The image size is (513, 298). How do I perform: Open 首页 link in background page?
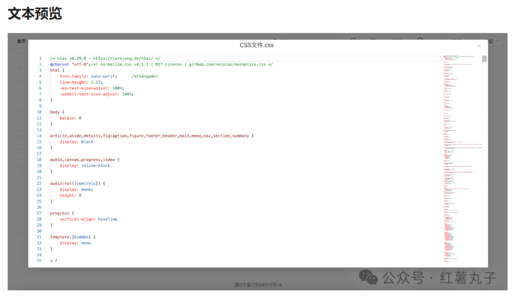coord(21,41)
